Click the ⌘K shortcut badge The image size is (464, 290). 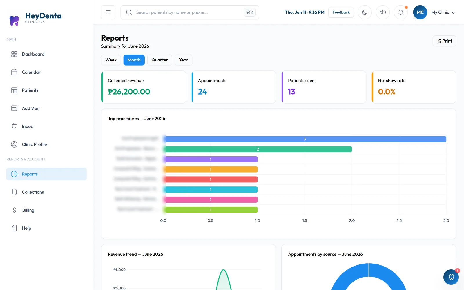pyautogui.click(x=250, y=12)
